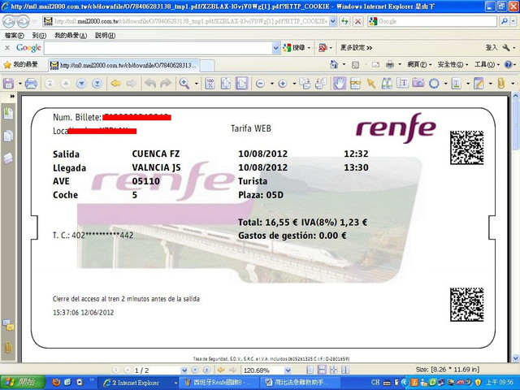
Task: Open the IE search provider dropdown
Action: click(513, 22)
